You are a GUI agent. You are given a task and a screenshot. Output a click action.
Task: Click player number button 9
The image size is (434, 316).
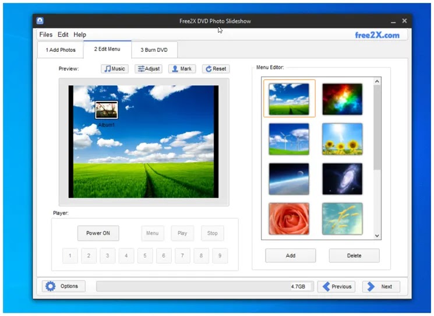(220, 255)
